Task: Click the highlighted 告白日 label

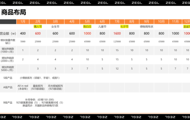Action: click(x=87, y=27)
